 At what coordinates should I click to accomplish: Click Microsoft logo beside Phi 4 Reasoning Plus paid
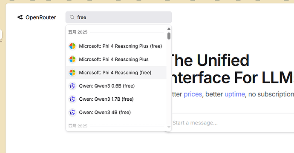(x=72, y=59)
